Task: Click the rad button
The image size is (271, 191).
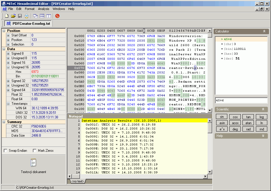Action: pyautogui.click(x=248, y=129)
